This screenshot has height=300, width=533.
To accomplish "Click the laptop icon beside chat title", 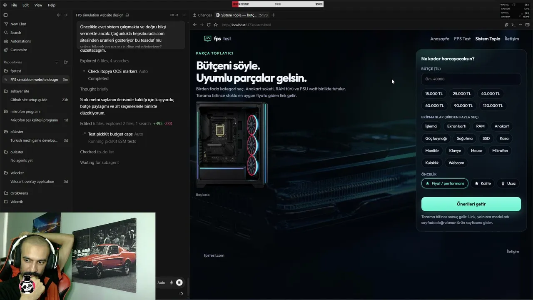I will (127, 15).
